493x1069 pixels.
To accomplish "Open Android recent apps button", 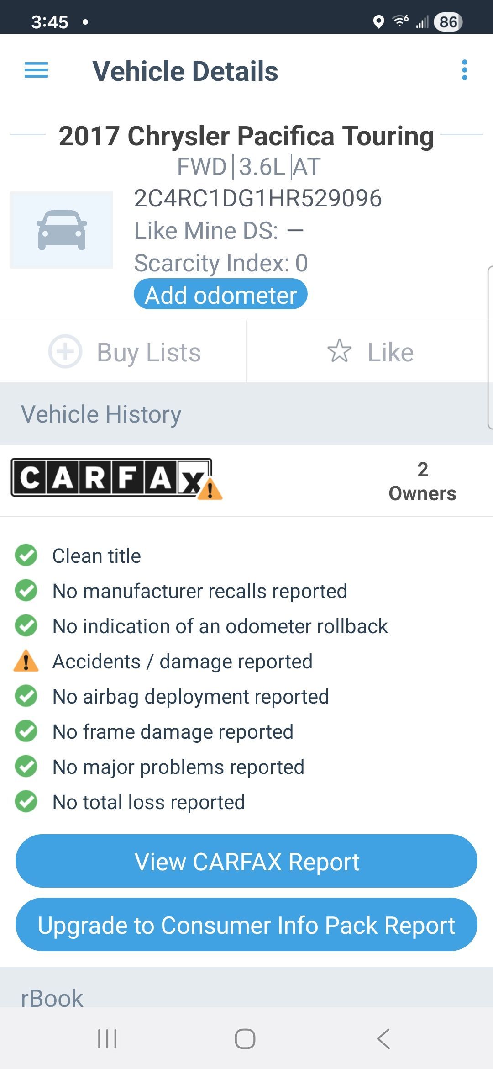I will pos(108,1039).
